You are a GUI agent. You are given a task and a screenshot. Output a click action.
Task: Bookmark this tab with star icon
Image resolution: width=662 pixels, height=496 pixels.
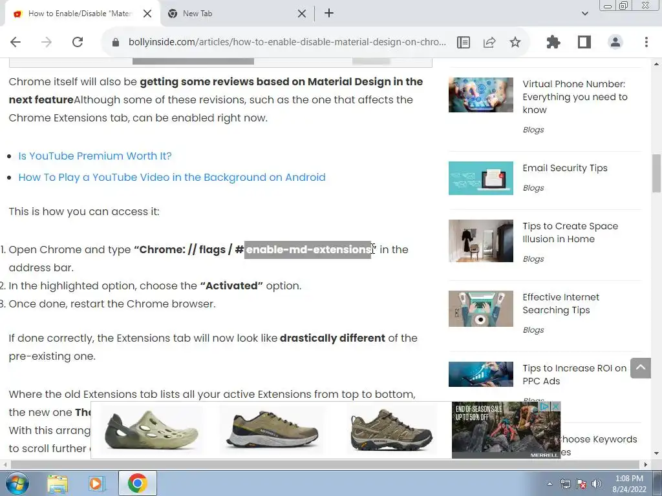515,42
